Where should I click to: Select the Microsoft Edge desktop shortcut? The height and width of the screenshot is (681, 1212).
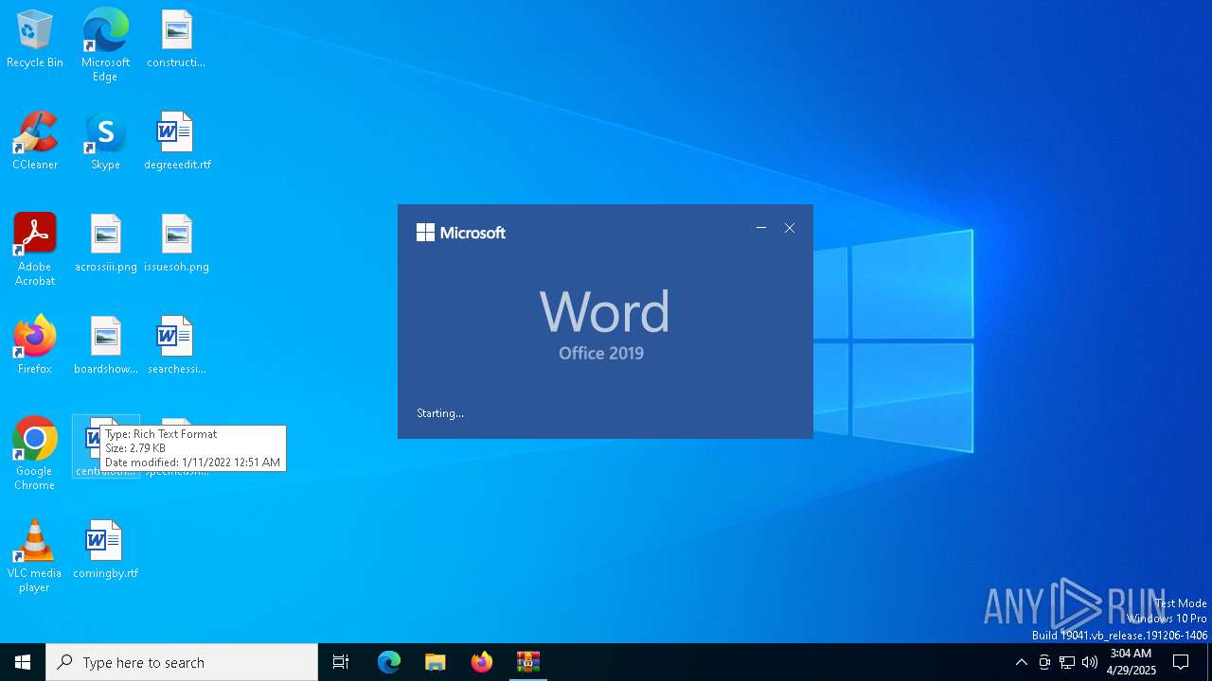pyautogui.click(x=105, y=44)
